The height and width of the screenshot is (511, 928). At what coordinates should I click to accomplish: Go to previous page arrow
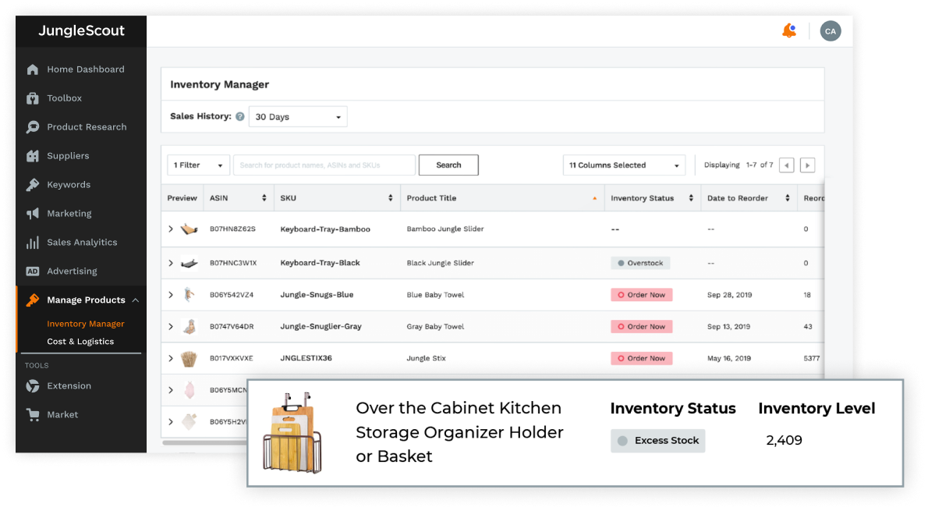(x=787, y=165)
